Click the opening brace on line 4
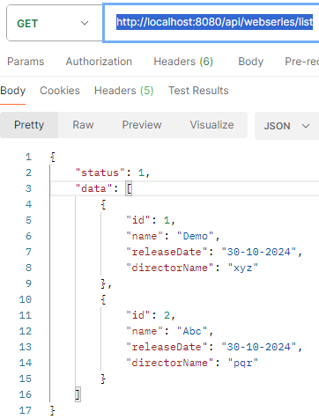319x419 pixels. 103,204
